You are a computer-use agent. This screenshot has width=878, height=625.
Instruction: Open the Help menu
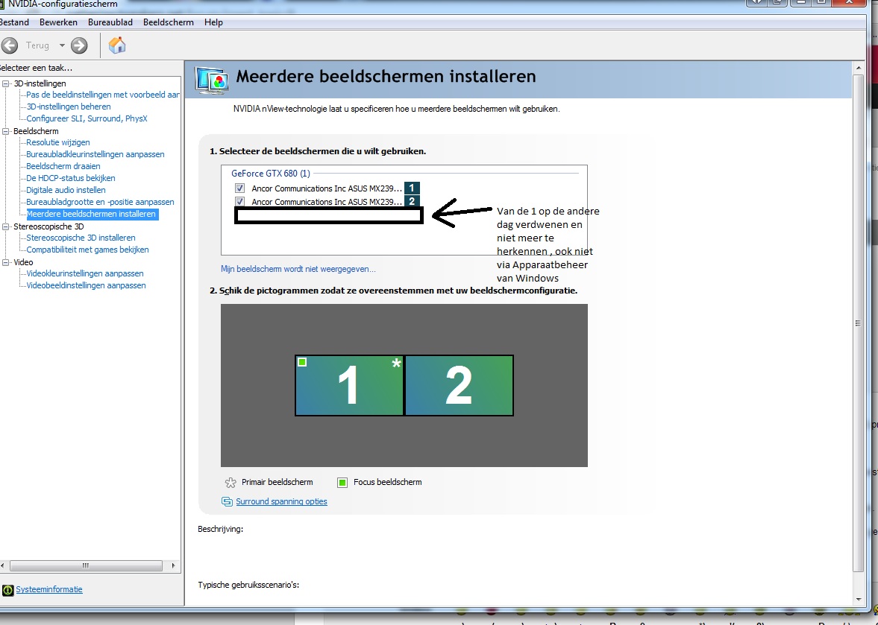pos(213,22)
